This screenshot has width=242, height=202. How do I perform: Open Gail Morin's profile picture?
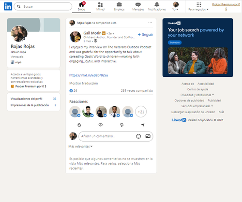click(75, 37)
